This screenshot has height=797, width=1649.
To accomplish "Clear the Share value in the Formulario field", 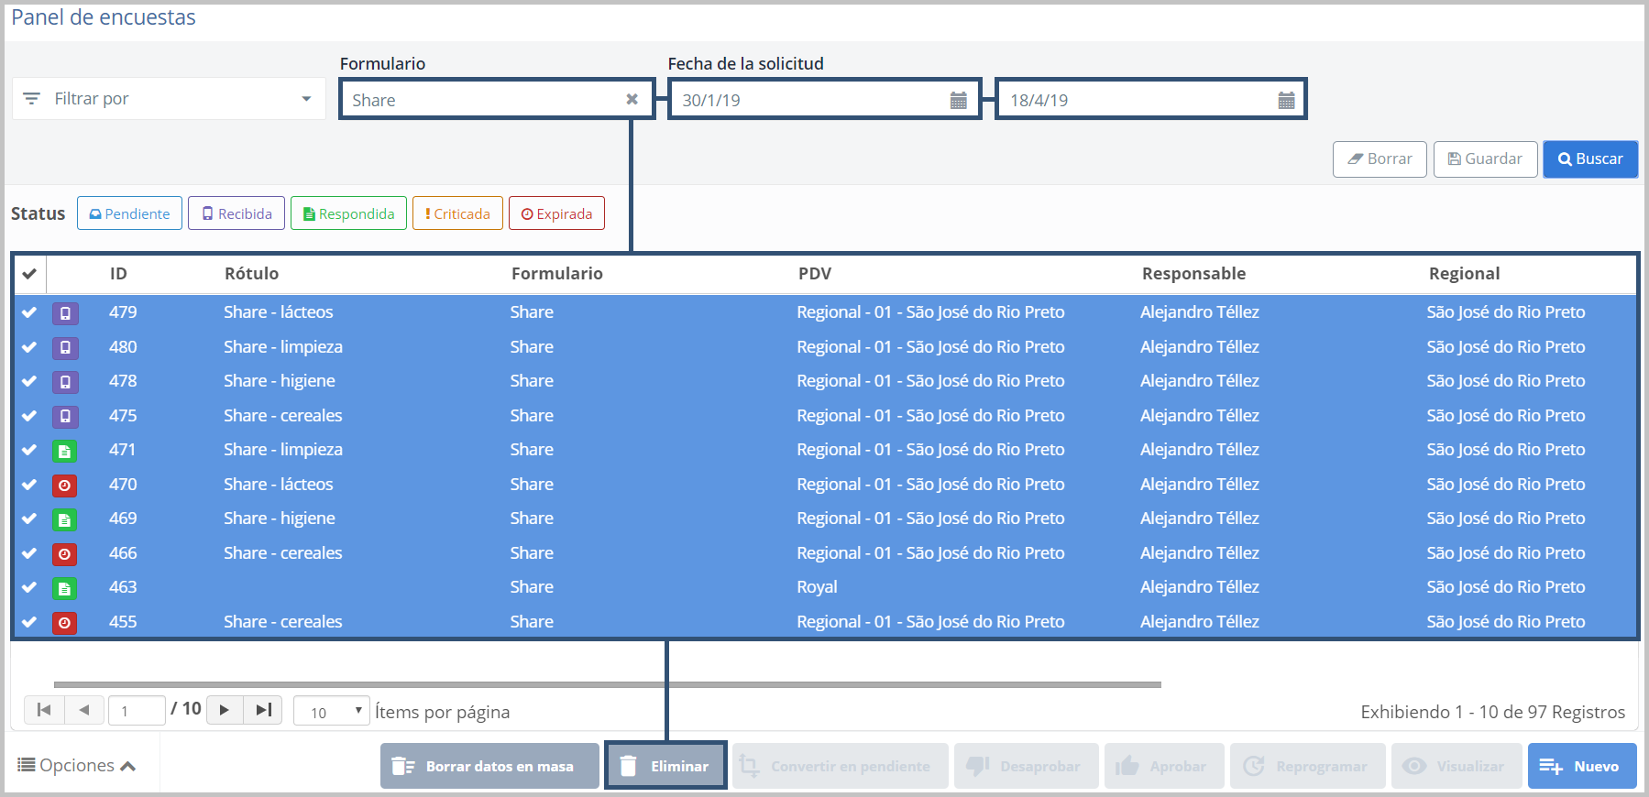I will [x=632, y=100].
